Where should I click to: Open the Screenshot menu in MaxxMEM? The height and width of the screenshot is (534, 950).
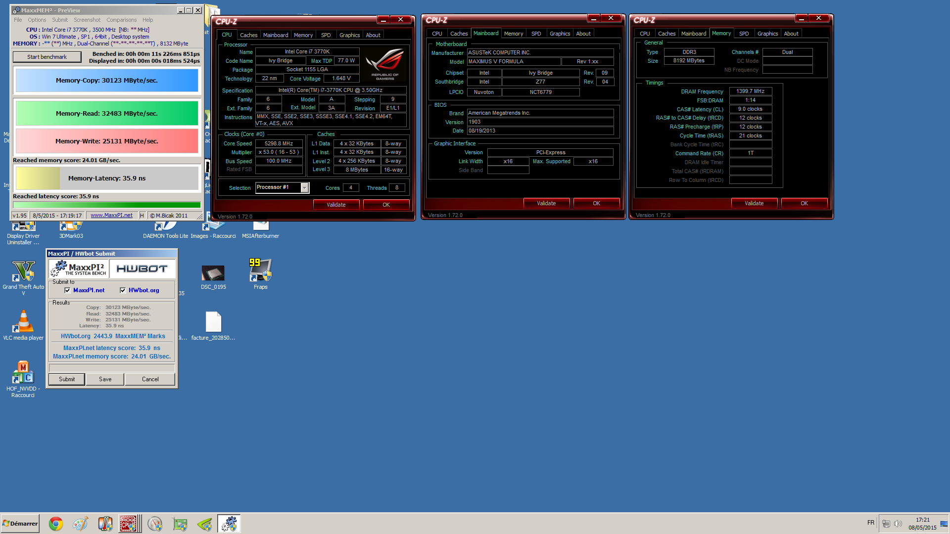coord(87,20)
